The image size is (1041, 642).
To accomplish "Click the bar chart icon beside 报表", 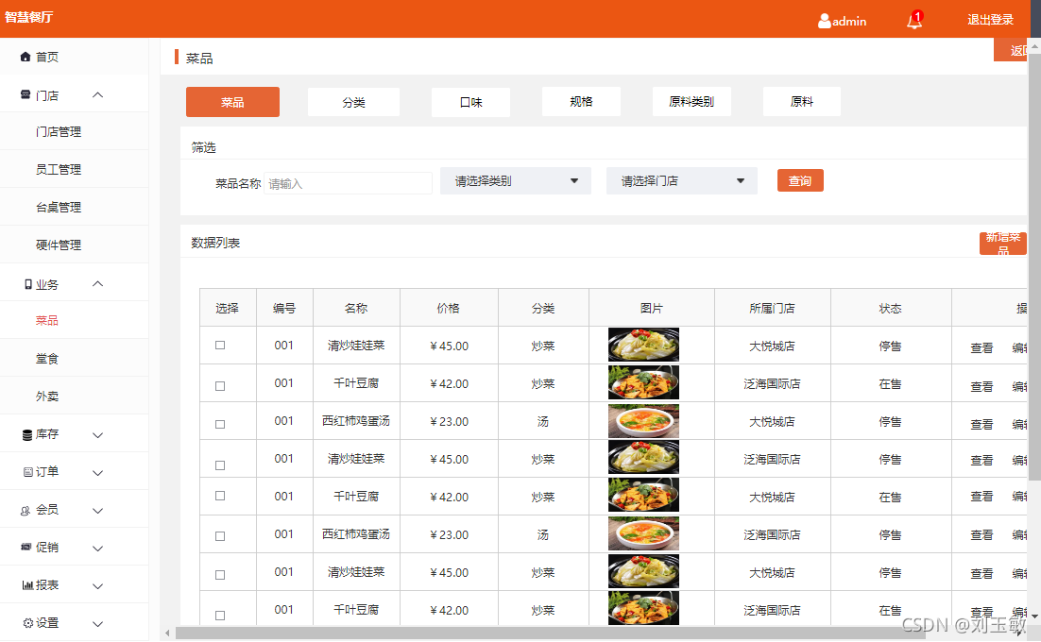I will (27, 585).
